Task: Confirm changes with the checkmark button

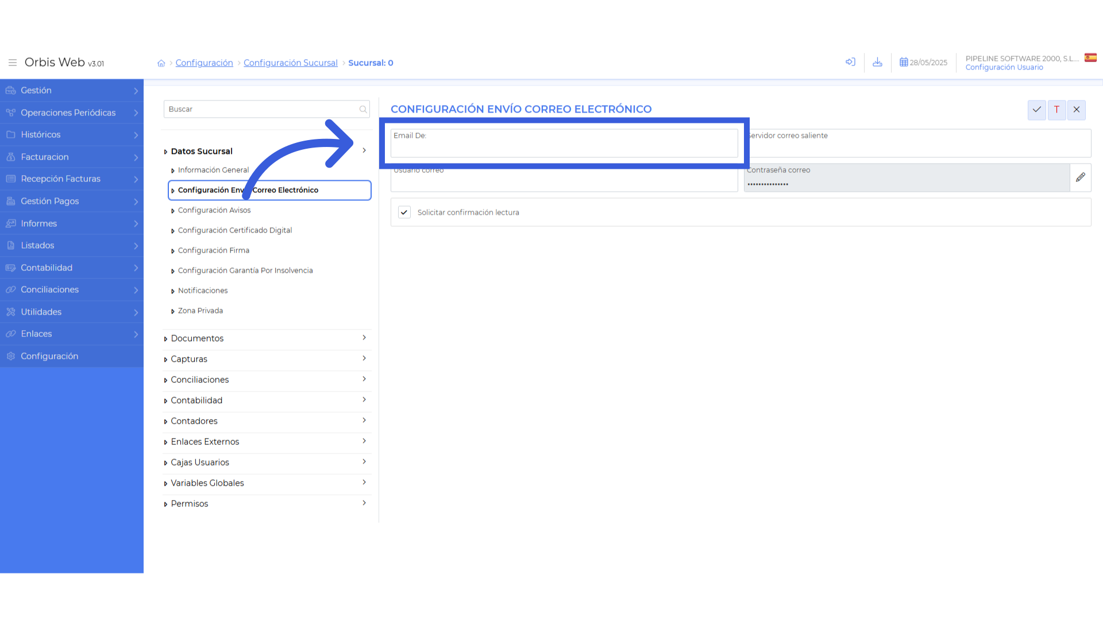Action: pos(1036,110)
